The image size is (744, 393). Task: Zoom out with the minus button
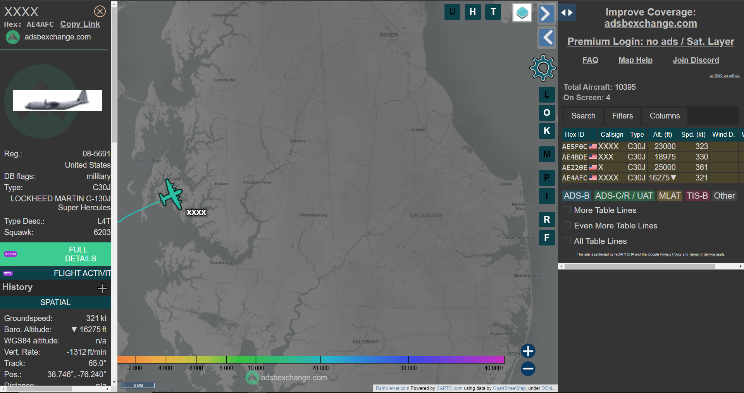pos(528,369)
